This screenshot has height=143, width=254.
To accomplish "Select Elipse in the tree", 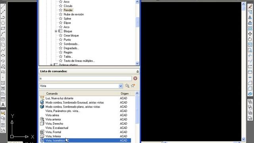I will [67, 23].
